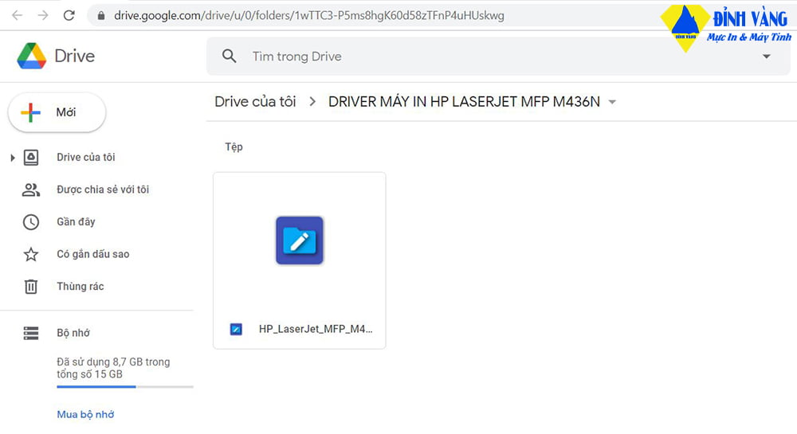
Task: Open Được chia sẻ với tôi
Action: [103, 190]
